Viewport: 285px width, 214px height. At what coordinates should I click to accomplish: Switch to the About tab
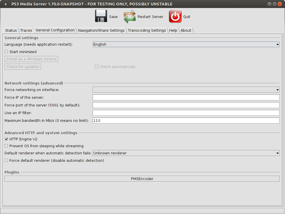click(186, 30)
